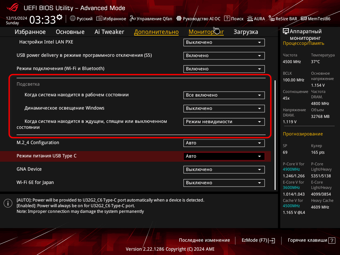Click the hardware monitor screen icon
The image size is (340, 255).
point(286,31)
